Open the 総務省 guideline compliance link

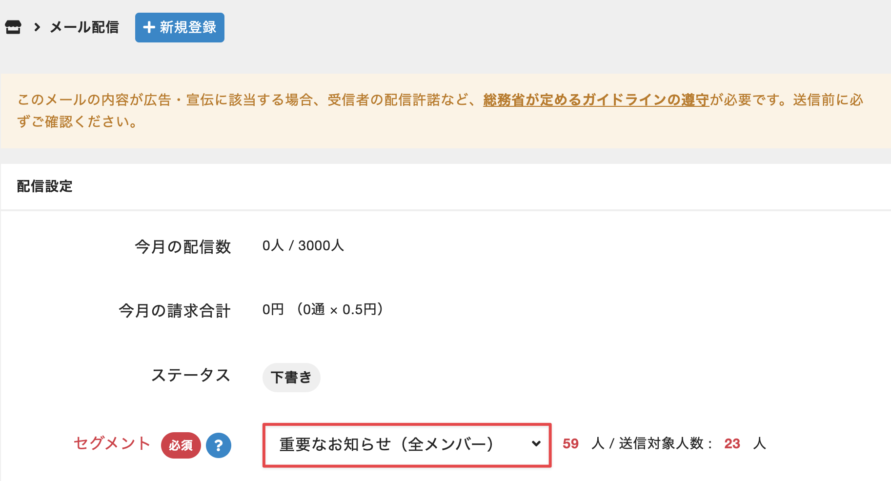point(596,100)
